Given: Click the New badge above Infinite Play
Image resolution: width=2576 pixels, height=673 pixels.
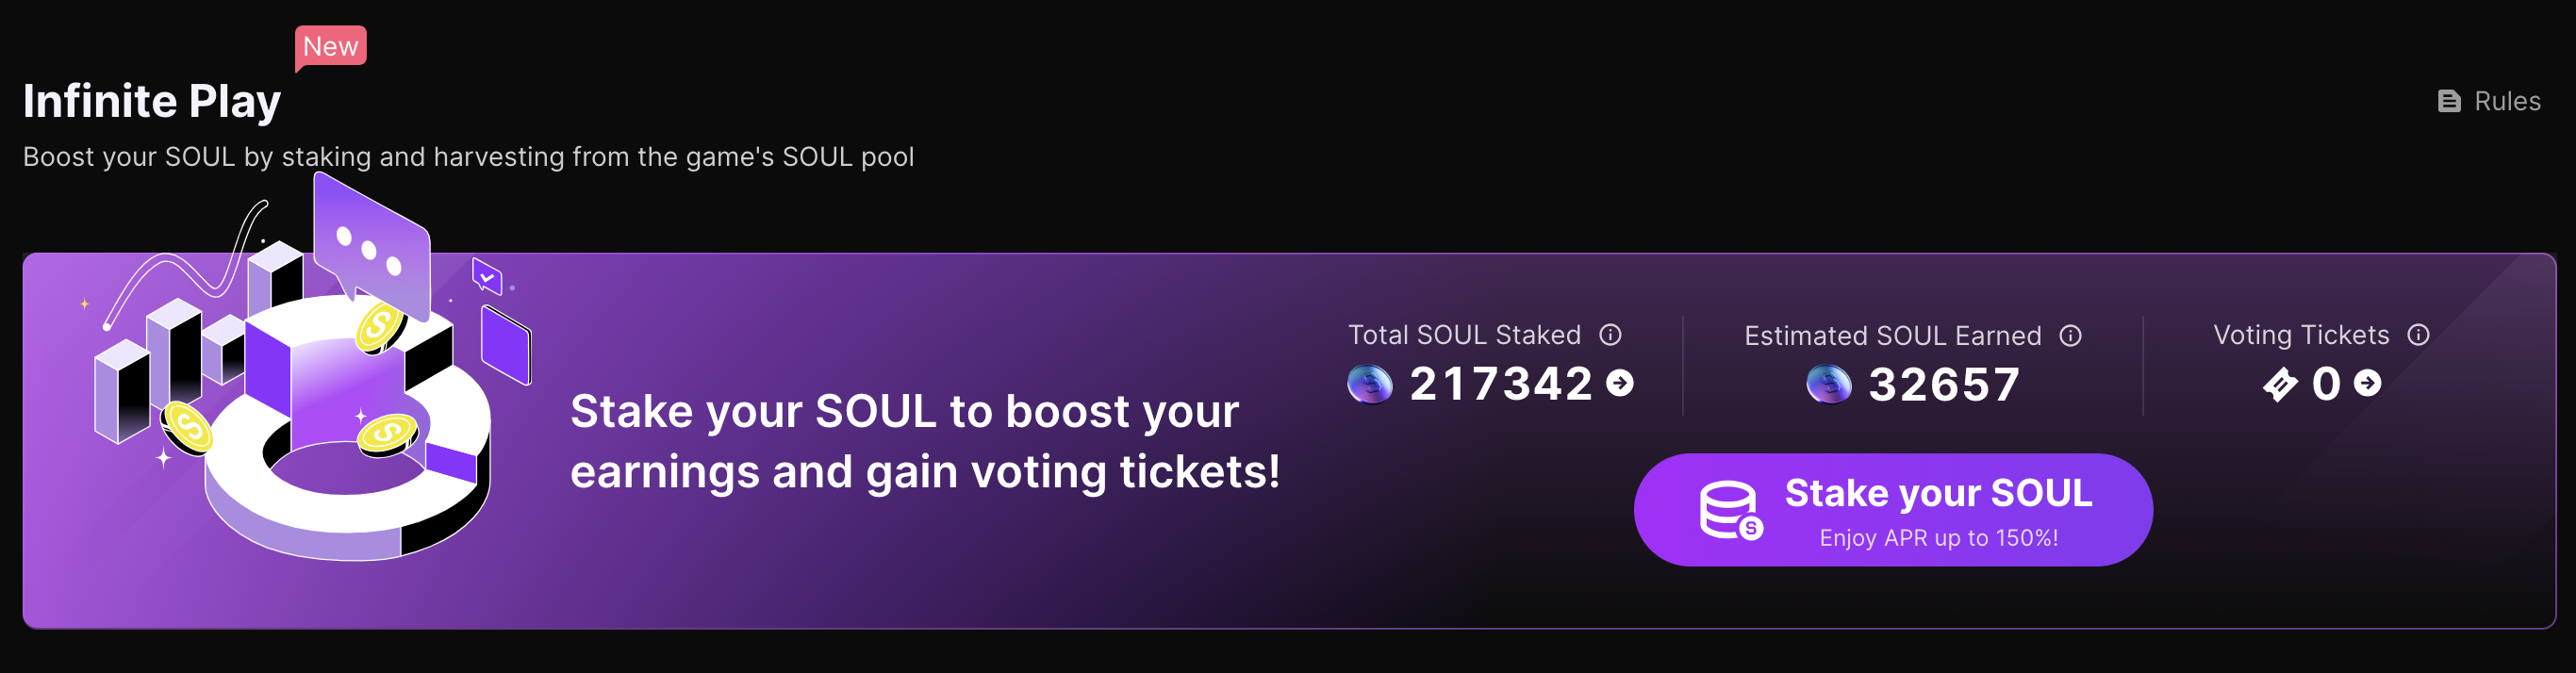Looking at the screenshot, I should tap(330, 47).
